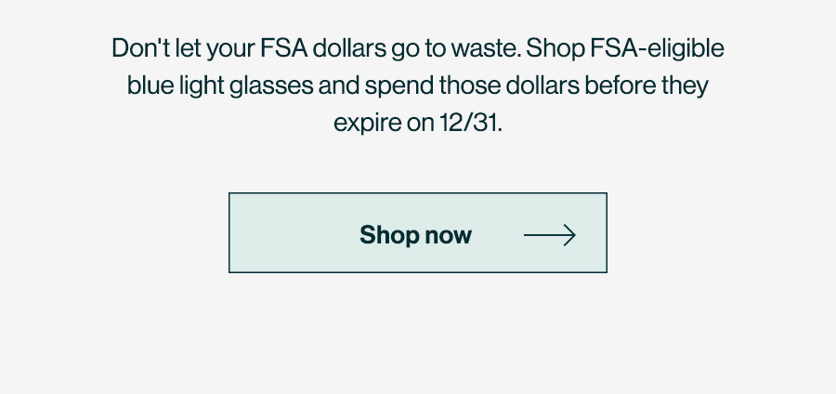The image size is (836, 394).
Task: Click the promotional paragraph about FSA dollars
Action: 417,85
